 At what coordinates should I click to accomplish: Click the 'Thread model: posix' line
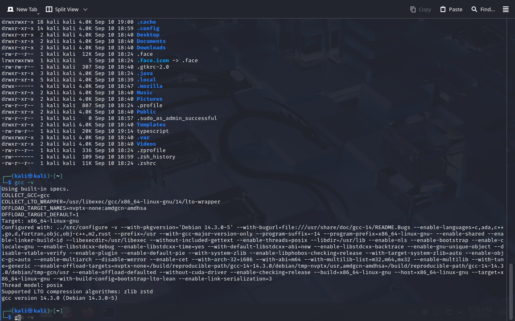coord(32,285)
